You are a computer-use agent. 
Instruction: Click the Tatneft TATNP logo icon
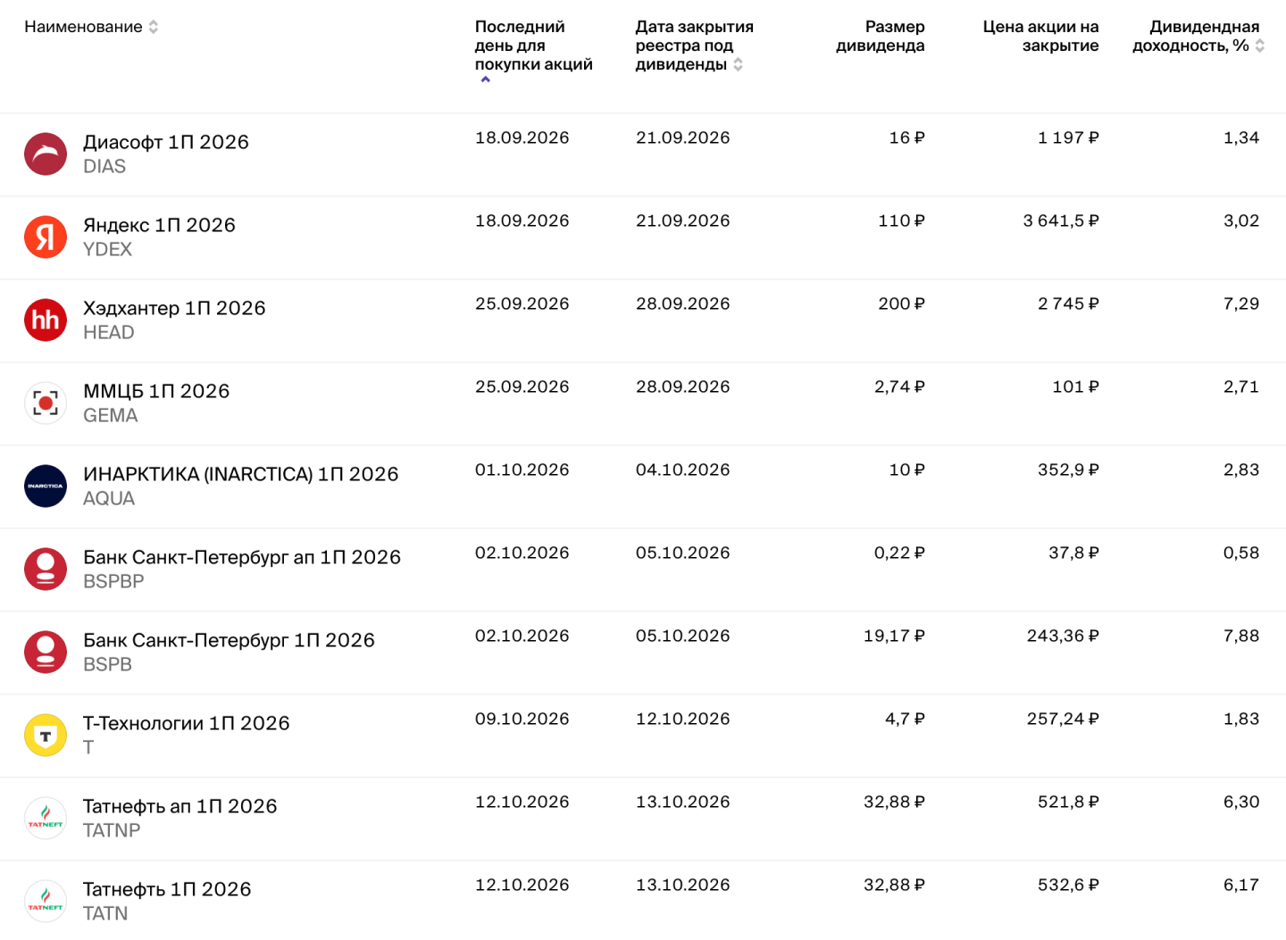[x=46, y=819]
